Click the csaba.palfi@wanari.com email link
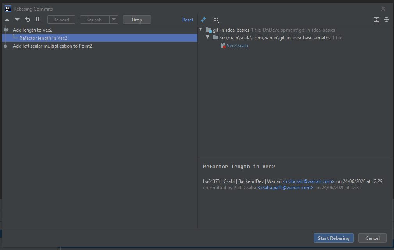Image resolution: width=394 pixels, height=250 pixels. [x=285, y=188]
